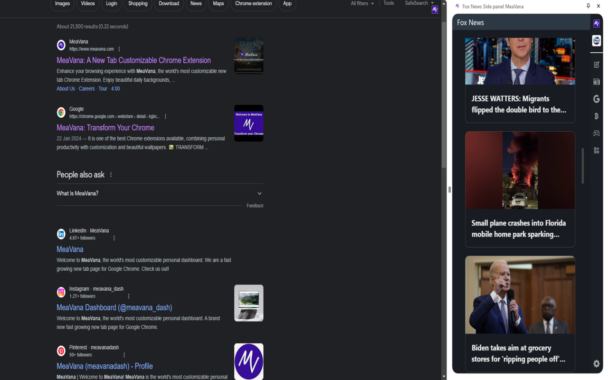Click the Feedback link
The image size is (608, 380).
pos(255,206)
